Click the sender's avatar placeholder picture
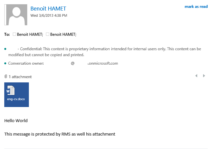The image size is (211, 151). click(15, 15)
